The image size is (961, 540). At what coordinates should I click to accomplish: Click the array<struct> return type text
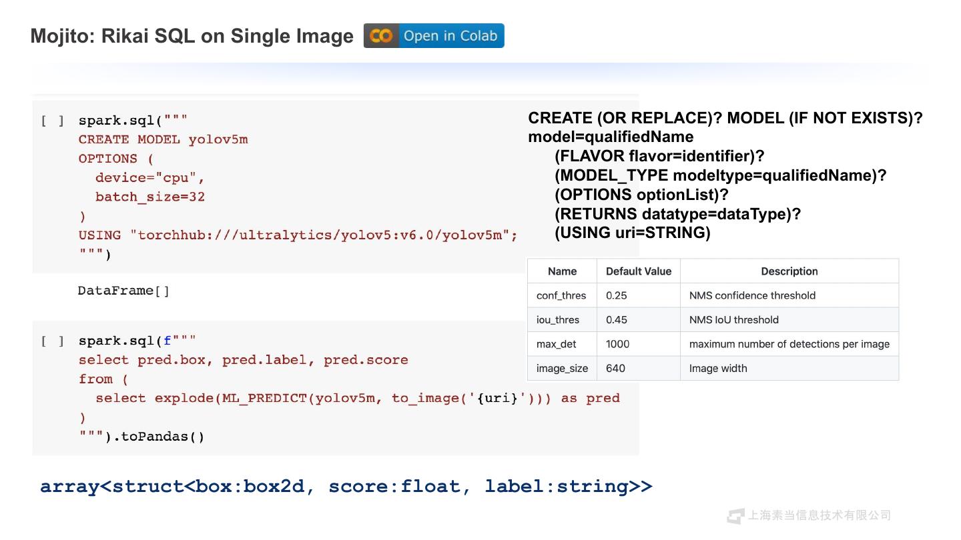[346, 486]
